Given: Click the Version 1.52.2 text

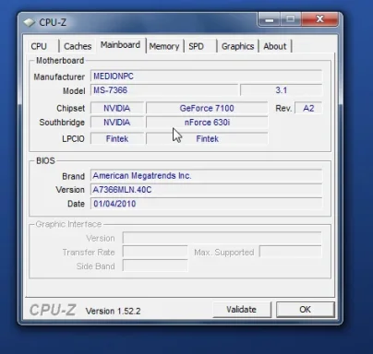Looking at the screenshot, I should pos(113,311).
